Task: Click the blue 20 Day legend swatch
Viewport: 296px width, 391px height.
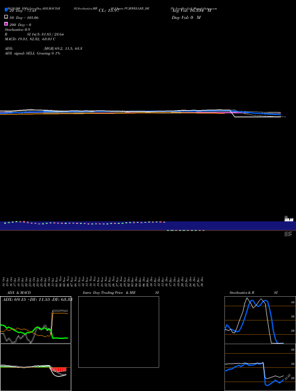Action: click(6, 9)
